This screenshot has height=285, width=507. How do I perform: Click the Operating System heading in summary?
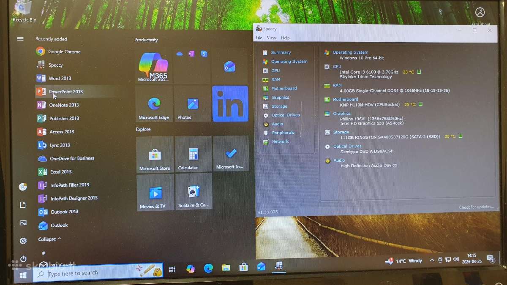coord(350,52)
